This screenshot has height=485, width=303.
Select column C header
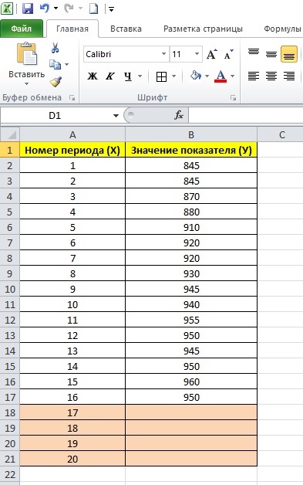click(281, 135)
